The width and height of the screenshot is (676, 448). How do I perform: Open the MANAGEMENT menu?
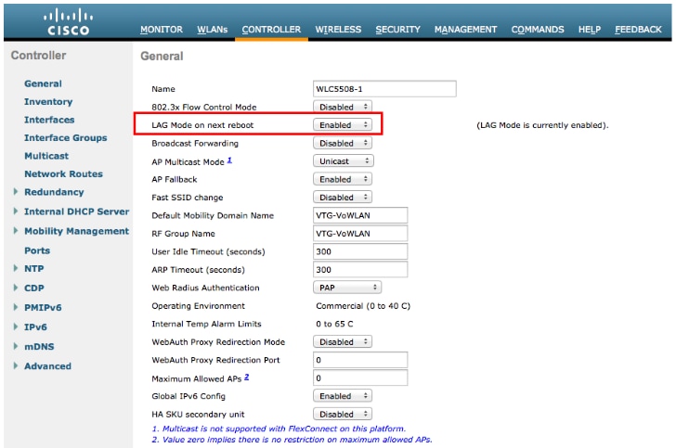[465, 30]
